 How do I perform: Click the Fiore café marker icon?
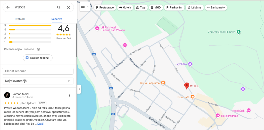pos(193,97)
